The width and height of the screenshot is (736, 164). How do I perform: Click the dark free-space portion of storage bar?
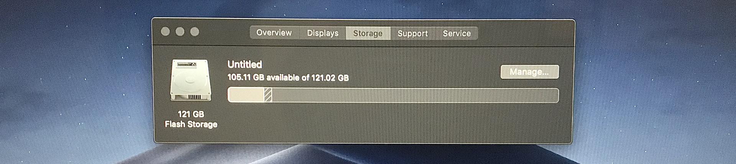click(415, 95)
